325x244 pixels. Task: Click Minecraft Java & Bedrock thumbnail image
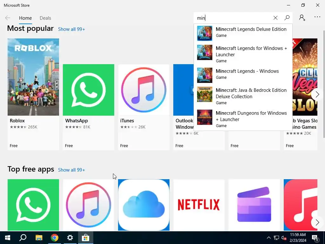point(205,94)
